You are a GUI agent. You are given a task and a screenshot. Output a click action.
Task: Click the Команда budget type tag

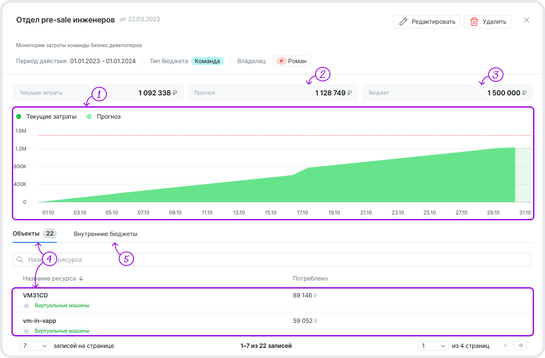(207, 61)
